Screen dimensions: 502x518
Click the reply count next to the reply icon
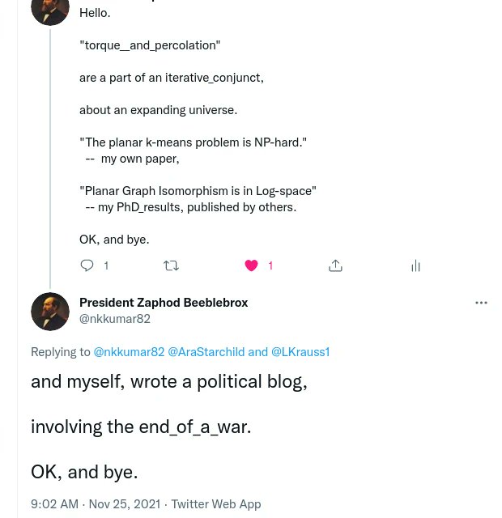[x=106, y=265]
